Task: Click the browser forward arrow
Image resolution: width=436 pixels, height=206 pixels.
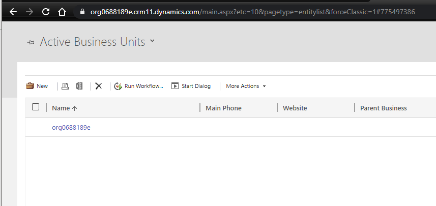Action: pyautogui.click(x=29, y=12)
